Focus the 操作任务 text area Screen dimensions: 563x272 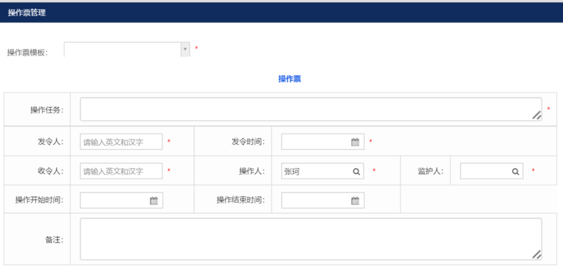(304, 110)
